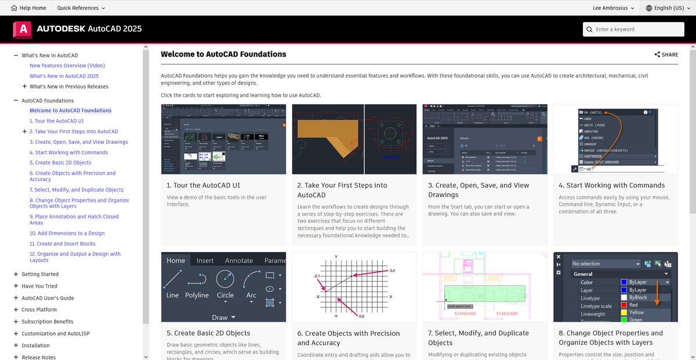Click the Select, Modify, Duplicate Objects thumbnail
This screenshot has width=696, height=360.
pos(485,287)
